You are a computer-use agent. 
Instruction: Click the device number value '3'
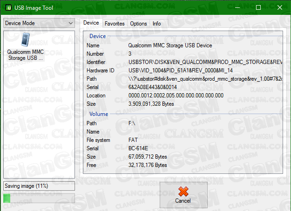(130, 54)
